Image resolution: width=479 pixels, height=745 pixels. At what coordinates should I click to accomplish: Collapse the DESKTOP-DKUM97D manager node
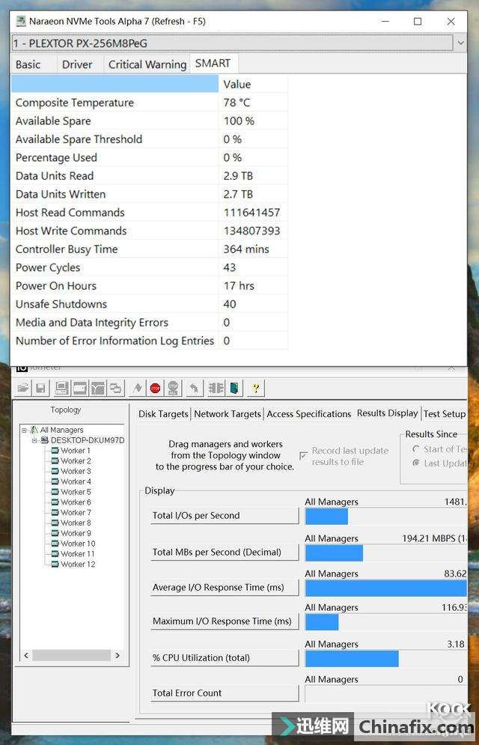(34, 440)
